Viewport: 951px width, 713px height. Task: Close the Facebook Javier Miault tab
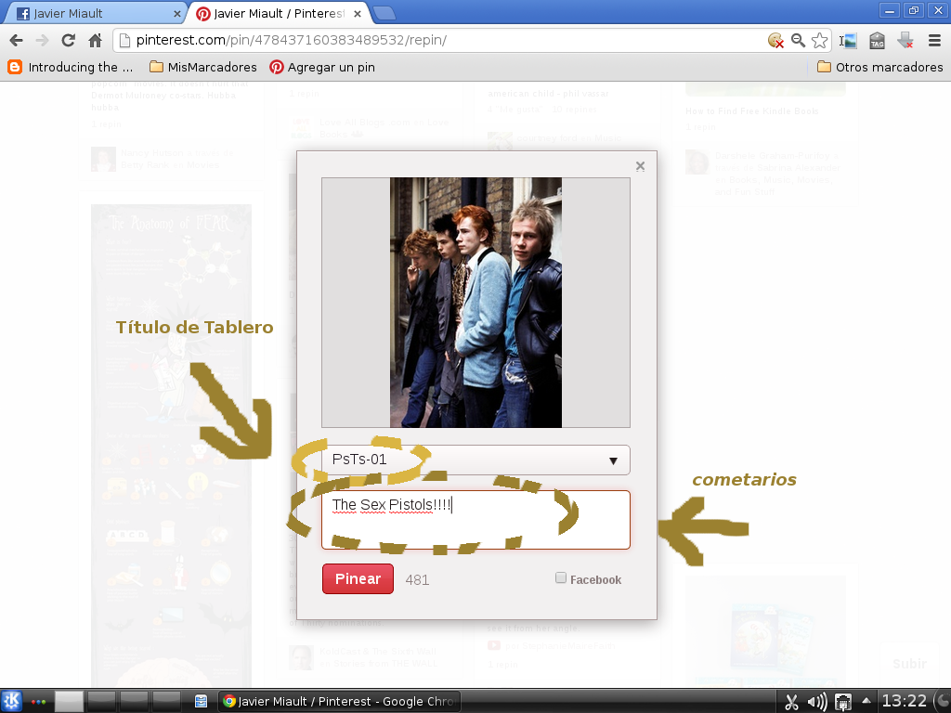pos(176,14)
